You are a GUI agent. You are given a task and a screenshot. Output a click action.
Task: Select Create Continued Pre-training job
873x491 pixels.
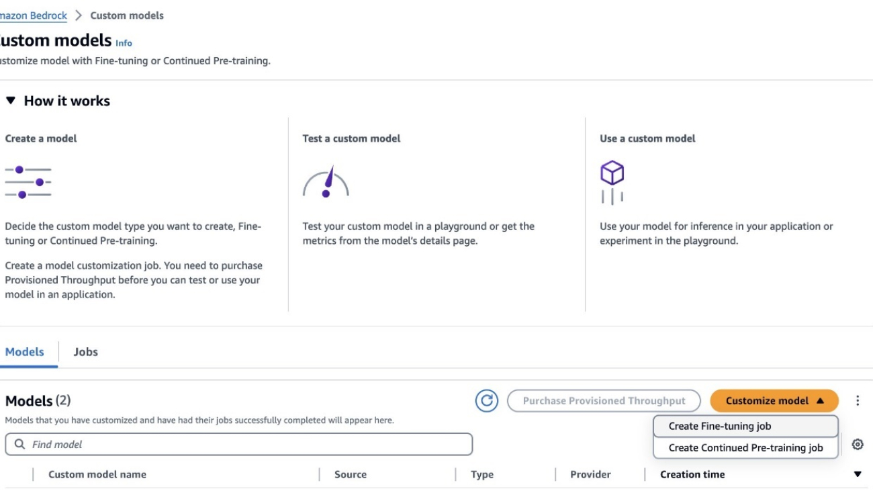[745, 447]
